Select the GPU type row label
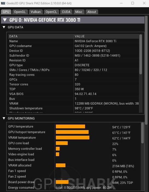149x192 pixels. tap(16, 65)
